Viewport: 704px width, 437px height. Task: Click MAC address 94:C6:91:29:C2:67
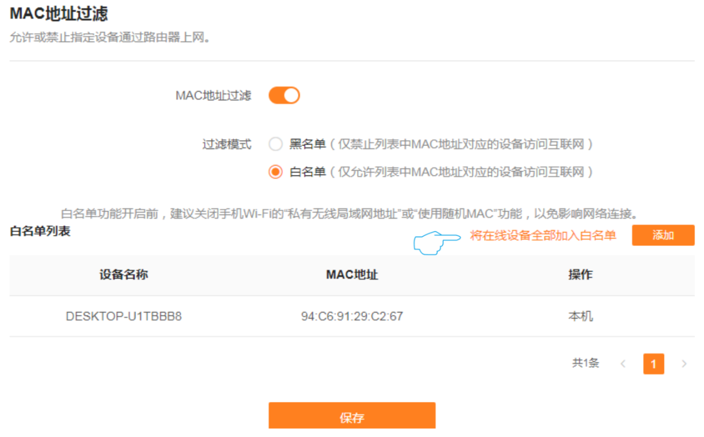coord(352,317)
